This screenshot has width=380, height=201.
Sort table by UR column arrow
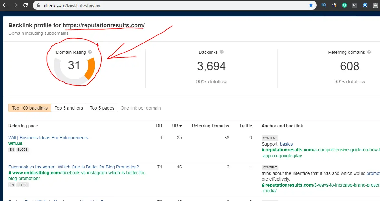tap(181, 126)
